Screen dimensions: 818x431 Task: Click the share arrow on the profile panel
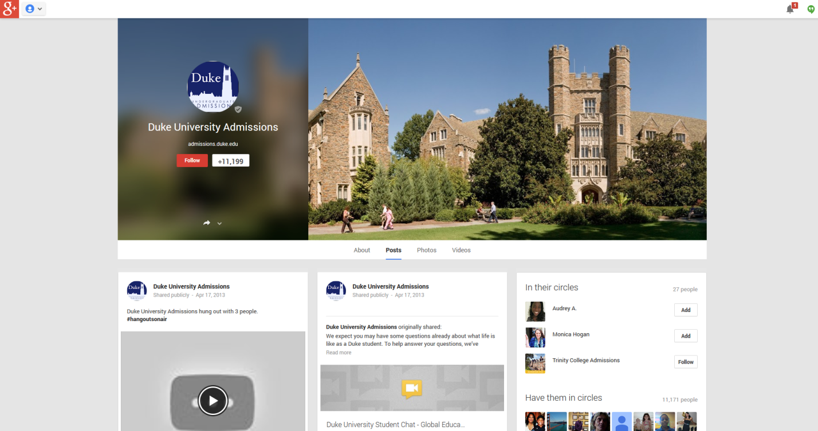206,223
